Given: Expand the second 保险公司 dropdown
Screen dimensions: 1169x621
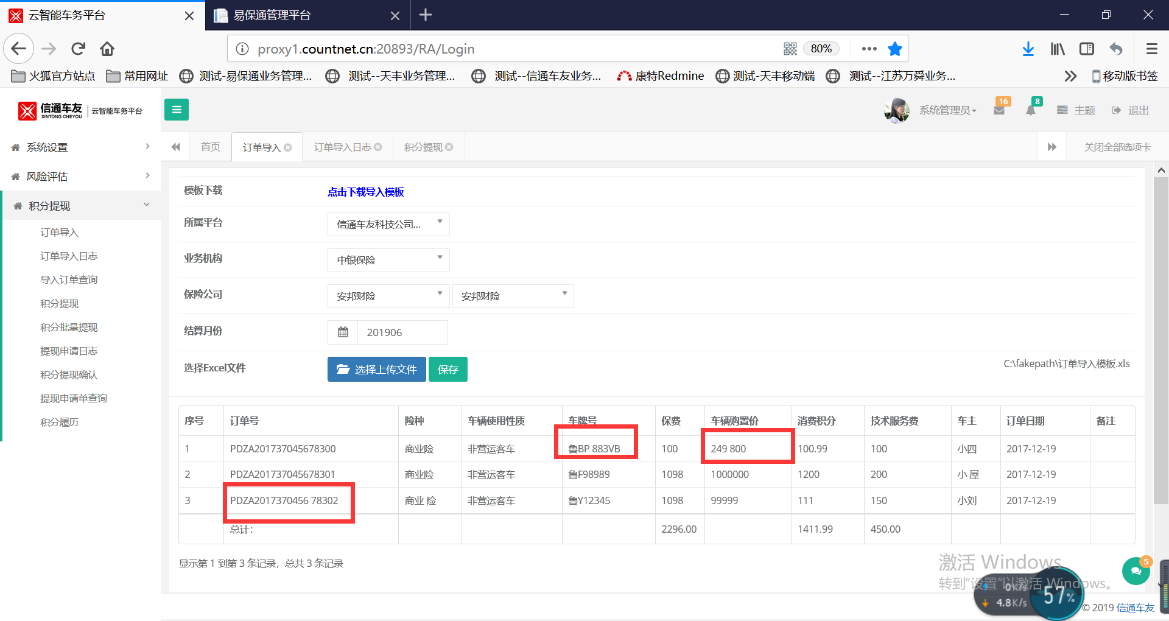Looking at the screenshot, I should (513, 296).
